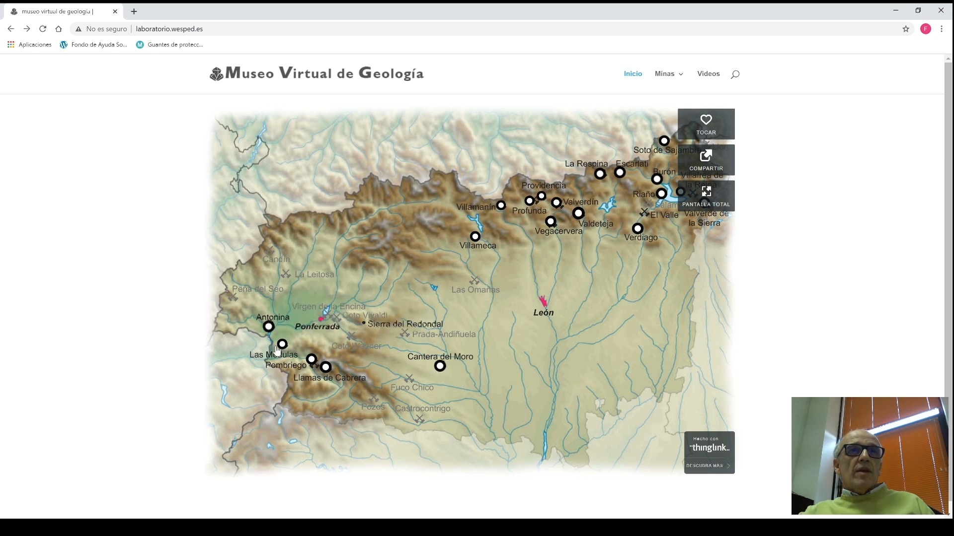
Task: Click the Burón map marker
Action: 657,179
